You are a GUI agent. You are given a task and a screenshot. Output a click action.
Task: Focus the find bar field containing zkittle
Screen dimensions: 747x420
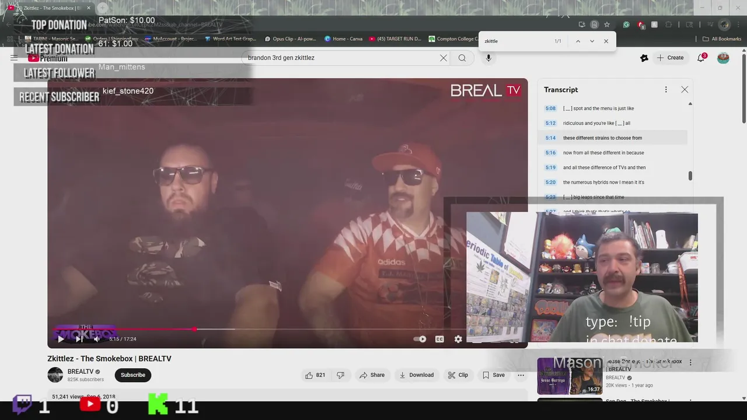pyautogui.click(x=516, y=41)
